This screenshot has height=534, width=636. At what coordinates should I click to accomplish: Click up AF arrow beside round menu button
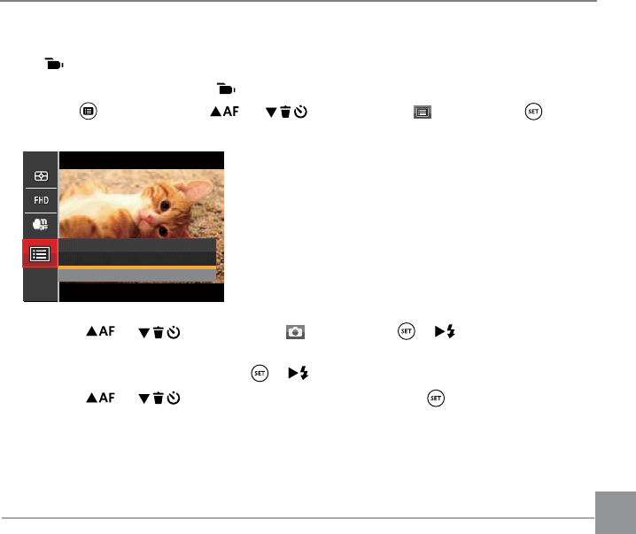coord(224,111)
